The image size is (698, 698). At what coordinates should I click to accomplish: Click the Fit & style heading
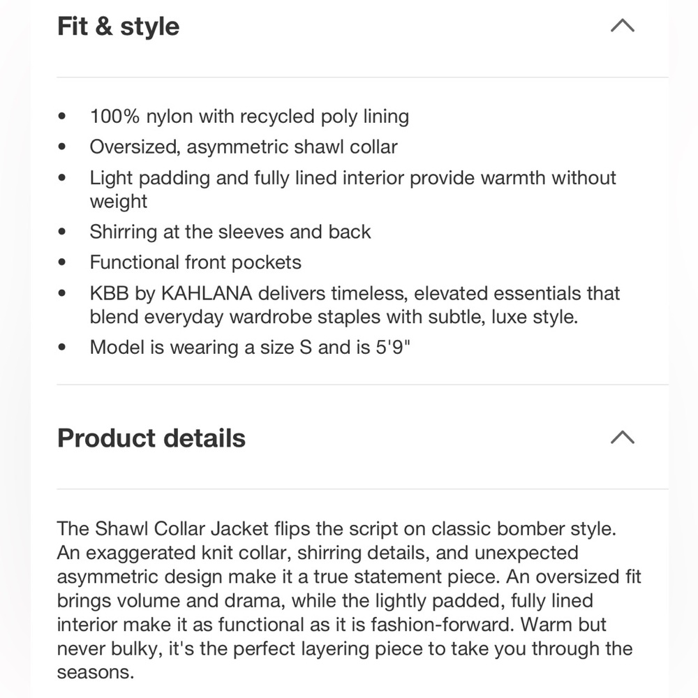[x=119, y=27]
